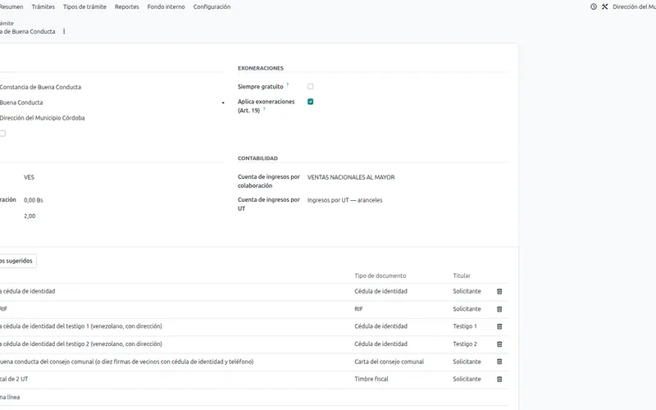The width and height of the screenshot is (656, 410).
Task: Open the clock activities icon in top bar
Action: [x=593, y=7]
